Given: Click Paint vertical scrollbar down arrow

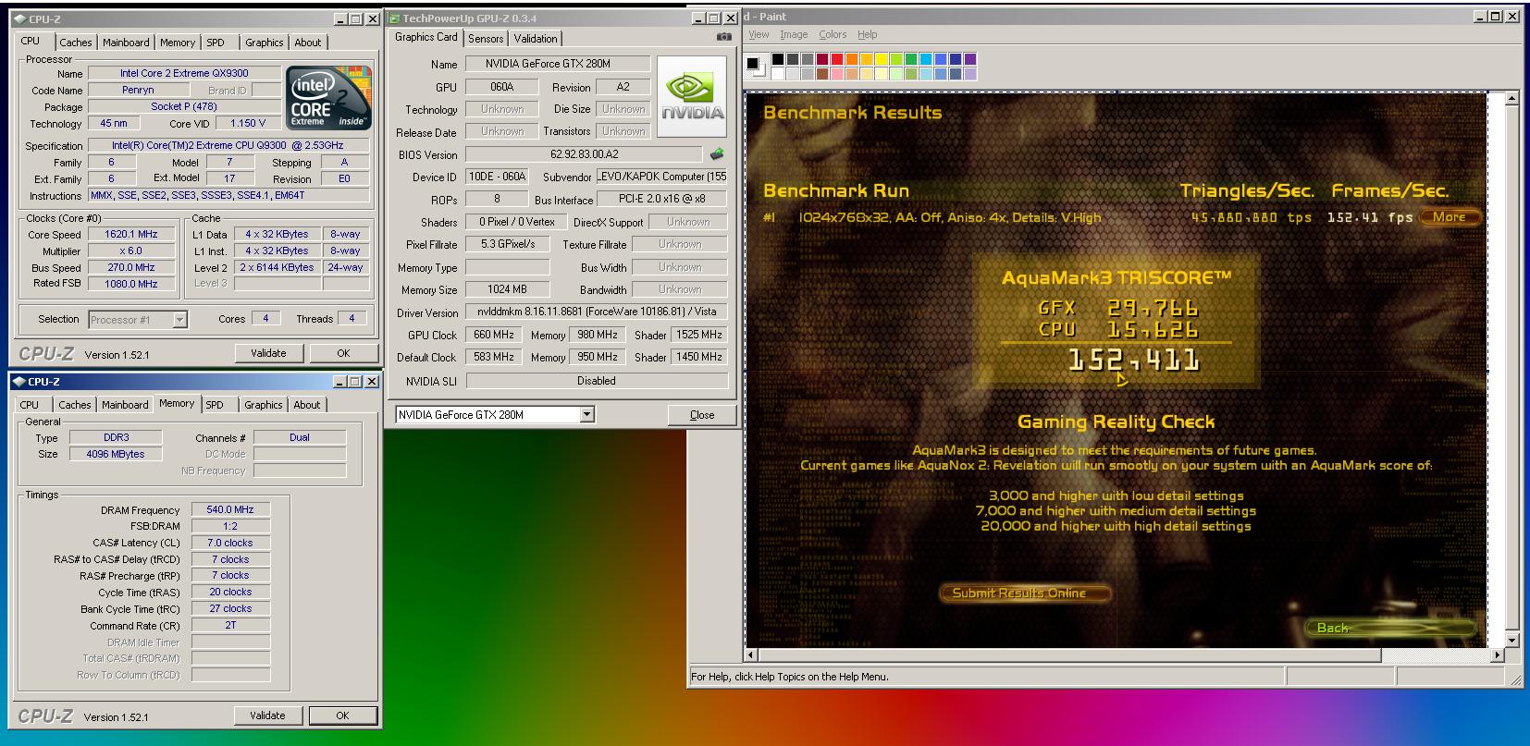Looking at the screenshot, I should coord(1512,640).
